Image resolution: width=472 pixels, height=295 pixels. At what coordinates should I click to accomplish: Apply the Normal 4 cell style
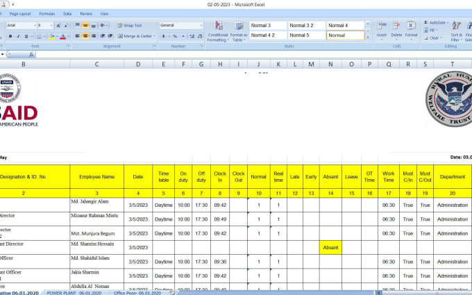pos(345,26)
